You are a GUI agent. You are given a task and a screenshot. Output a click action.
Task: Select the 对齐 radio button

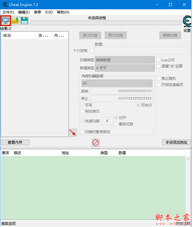pos(116,118)
